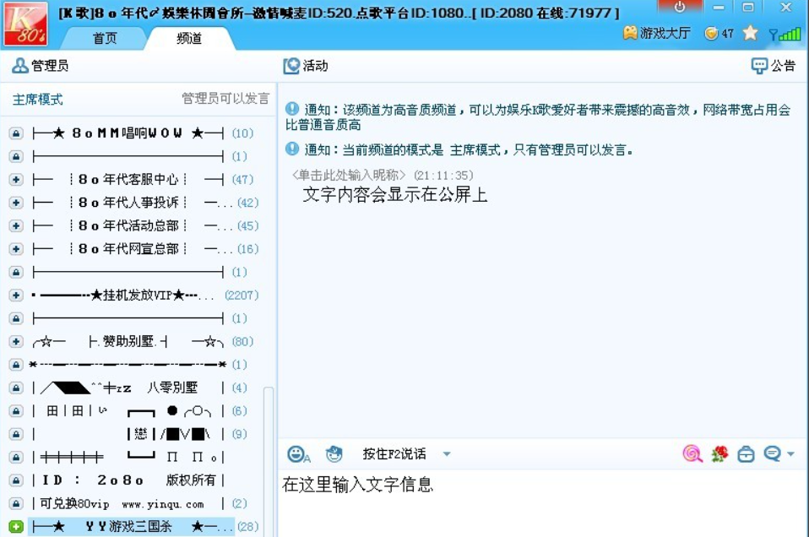
Task: Open the 公告 announcement panel
Action: pos(773,66)
